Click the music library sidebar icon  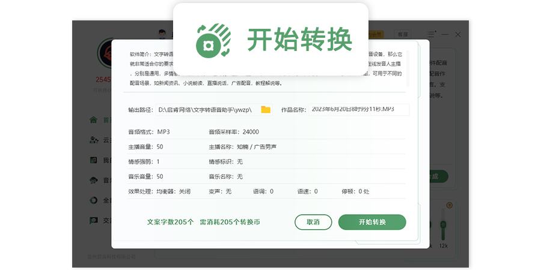(93, 180)
